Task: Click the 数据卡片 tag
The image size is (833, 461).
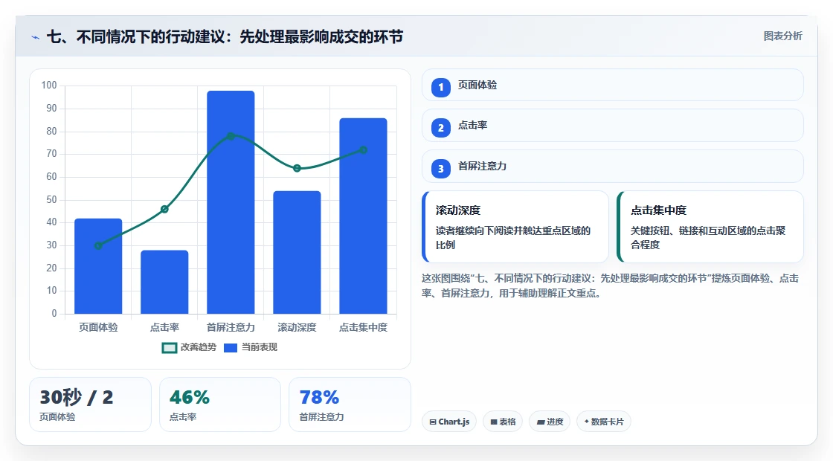Action: point(603,422)
